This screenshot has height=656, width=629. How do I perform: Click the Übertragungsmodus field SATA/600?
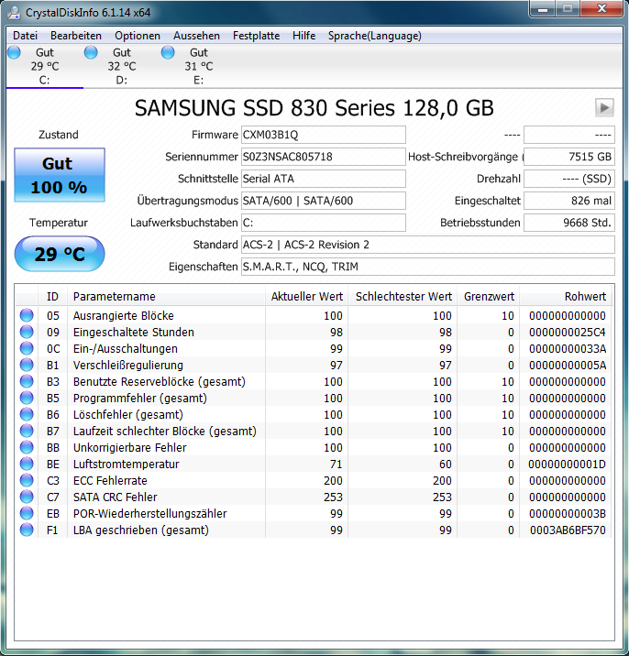(x=324, y=201)
